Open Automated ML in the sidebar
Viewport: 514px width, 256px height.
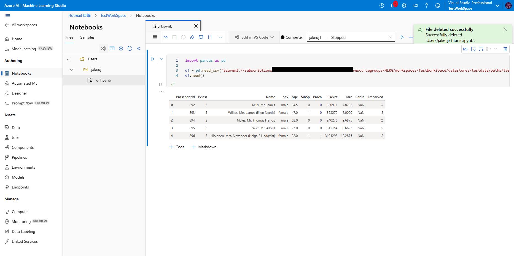tap(24, 83)
